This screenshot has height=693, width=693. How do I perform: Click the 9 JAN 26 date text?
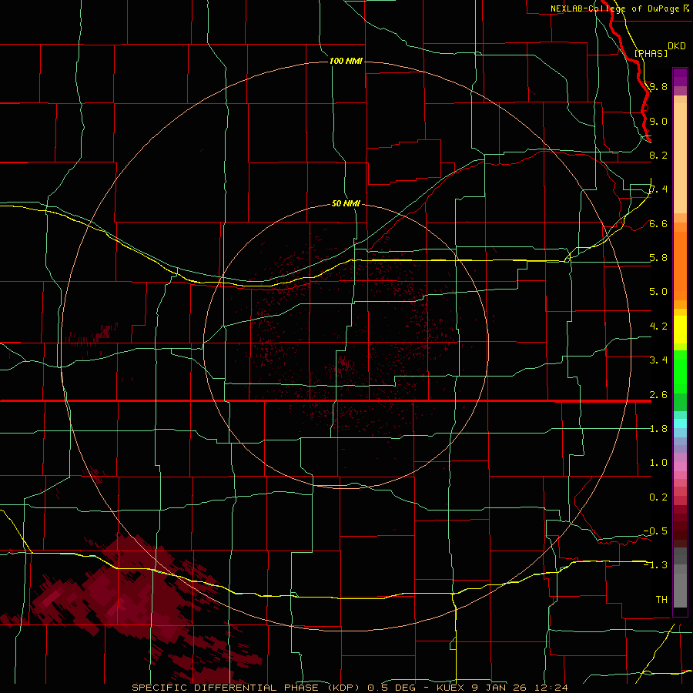click(x=498, y=688)
